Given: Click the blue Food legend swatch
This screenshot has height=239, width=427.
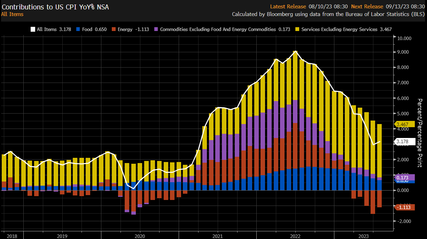Looking at the screenshot, I should pos(78,29).
